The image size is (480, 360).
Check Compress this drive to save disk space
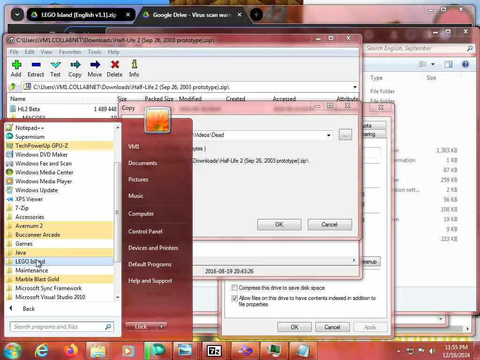pyautogui.click(x=234, y=288)
